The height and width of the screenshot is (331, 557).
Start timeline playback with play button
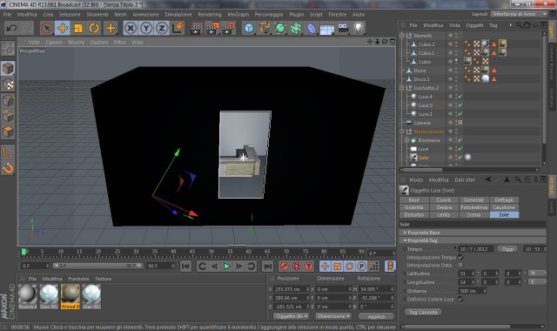click(226, 266)
